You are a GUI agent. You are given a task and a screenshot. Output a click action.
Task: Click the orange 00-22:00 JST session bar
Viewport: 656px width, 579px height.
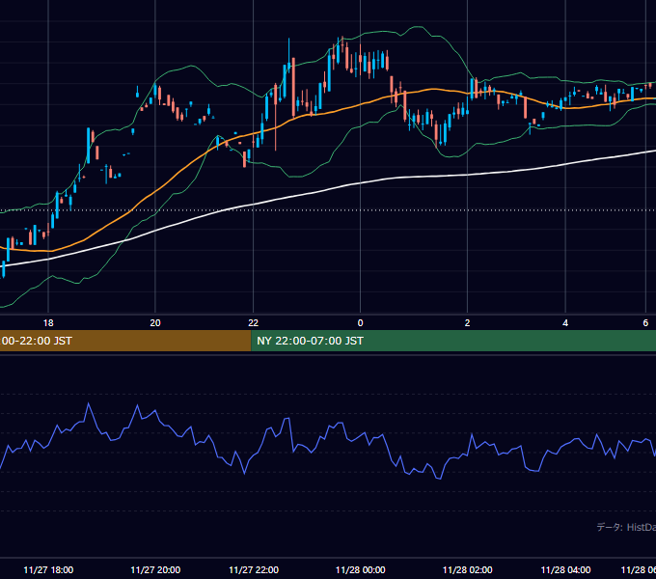(125, 341)
